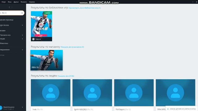Click the gear icon on the FIFA 19 library tile
The height and width of the screenshot is (111, 198).
coord(33,39)
